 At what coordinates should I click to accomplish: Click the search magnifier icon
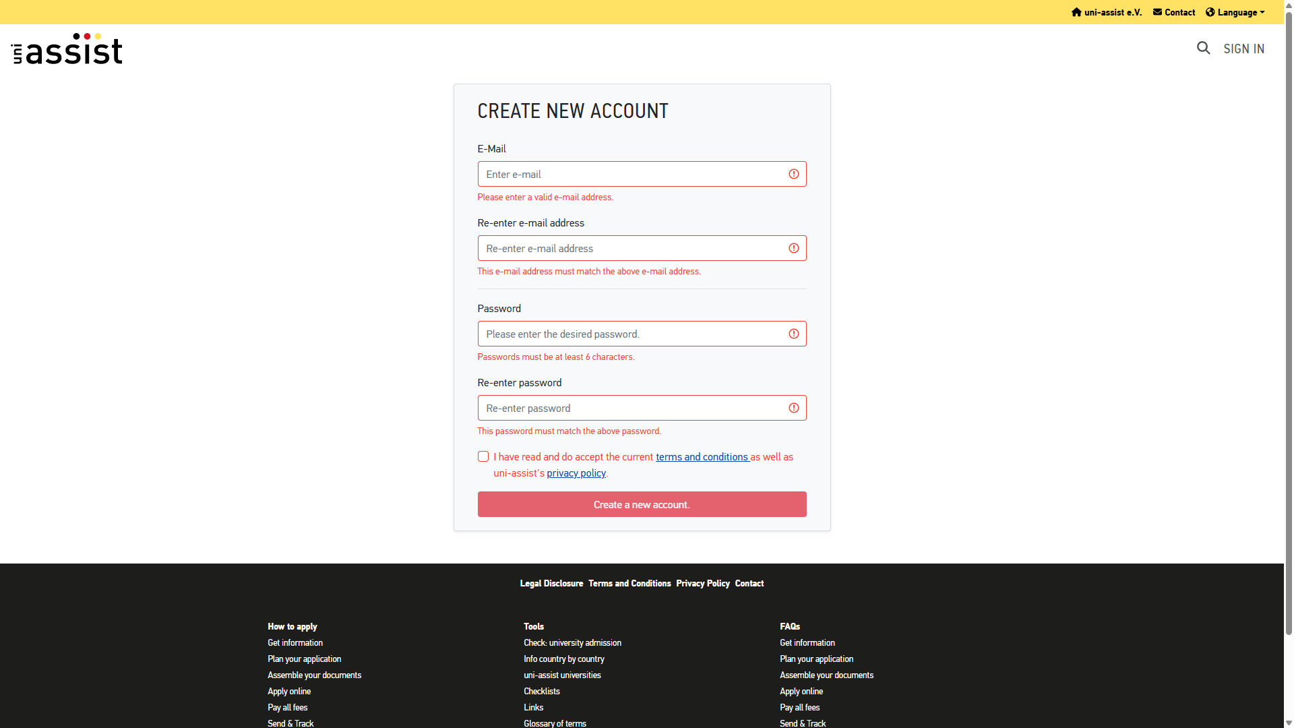pos(1203,48)
